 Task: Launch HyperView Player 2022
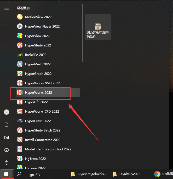point(42,27)
